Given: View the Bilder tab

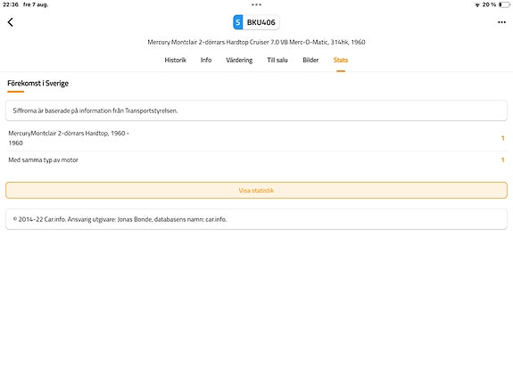Looking at the screenshot, I should pos(310,60).
